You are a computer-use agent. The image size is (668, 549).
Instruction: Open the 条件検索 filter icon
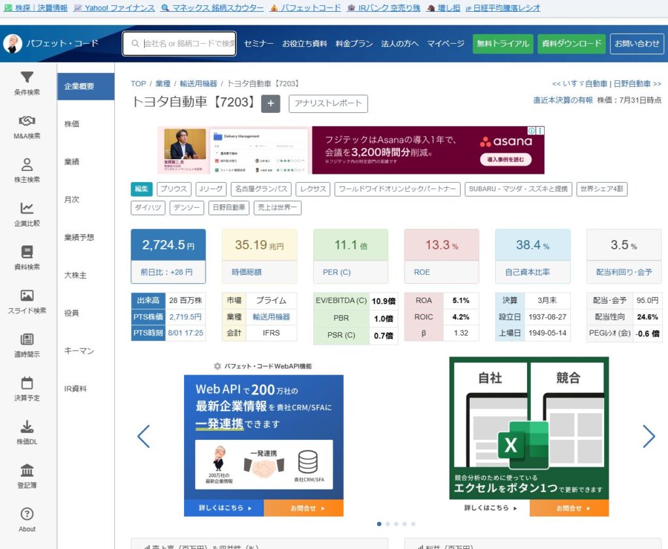pyautogui.click(x=27, y=77)
